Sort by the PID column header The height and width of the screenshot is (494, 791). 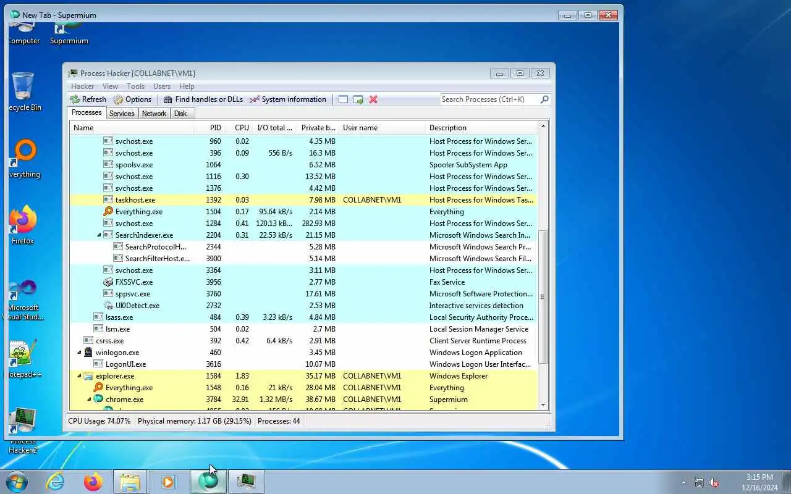209,128
